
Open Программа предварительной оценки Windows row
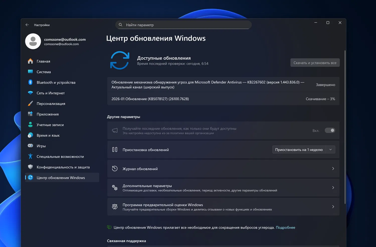(x=223, y=207)
